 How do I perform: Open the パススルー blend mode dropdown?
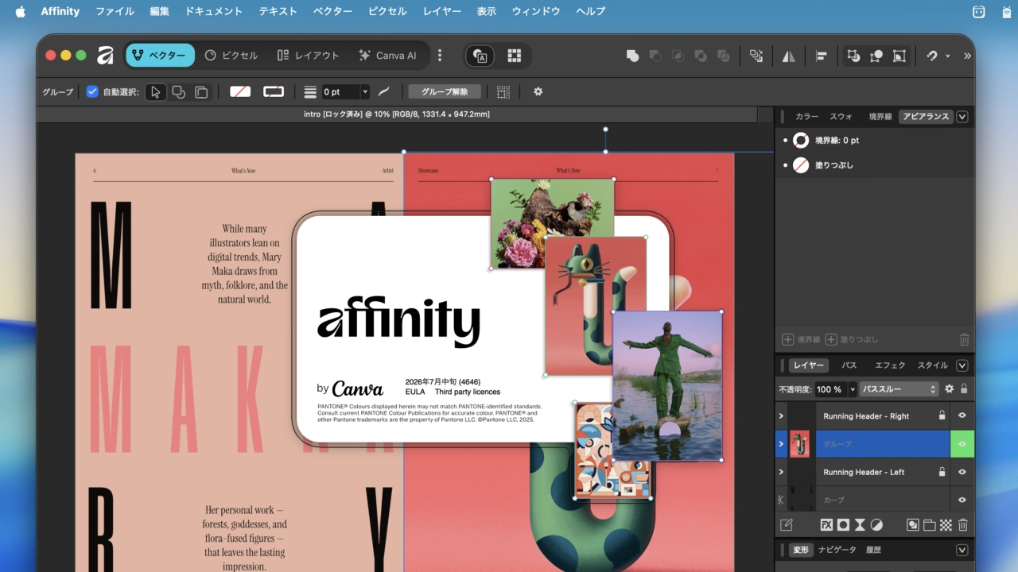(x=899, y=389)
